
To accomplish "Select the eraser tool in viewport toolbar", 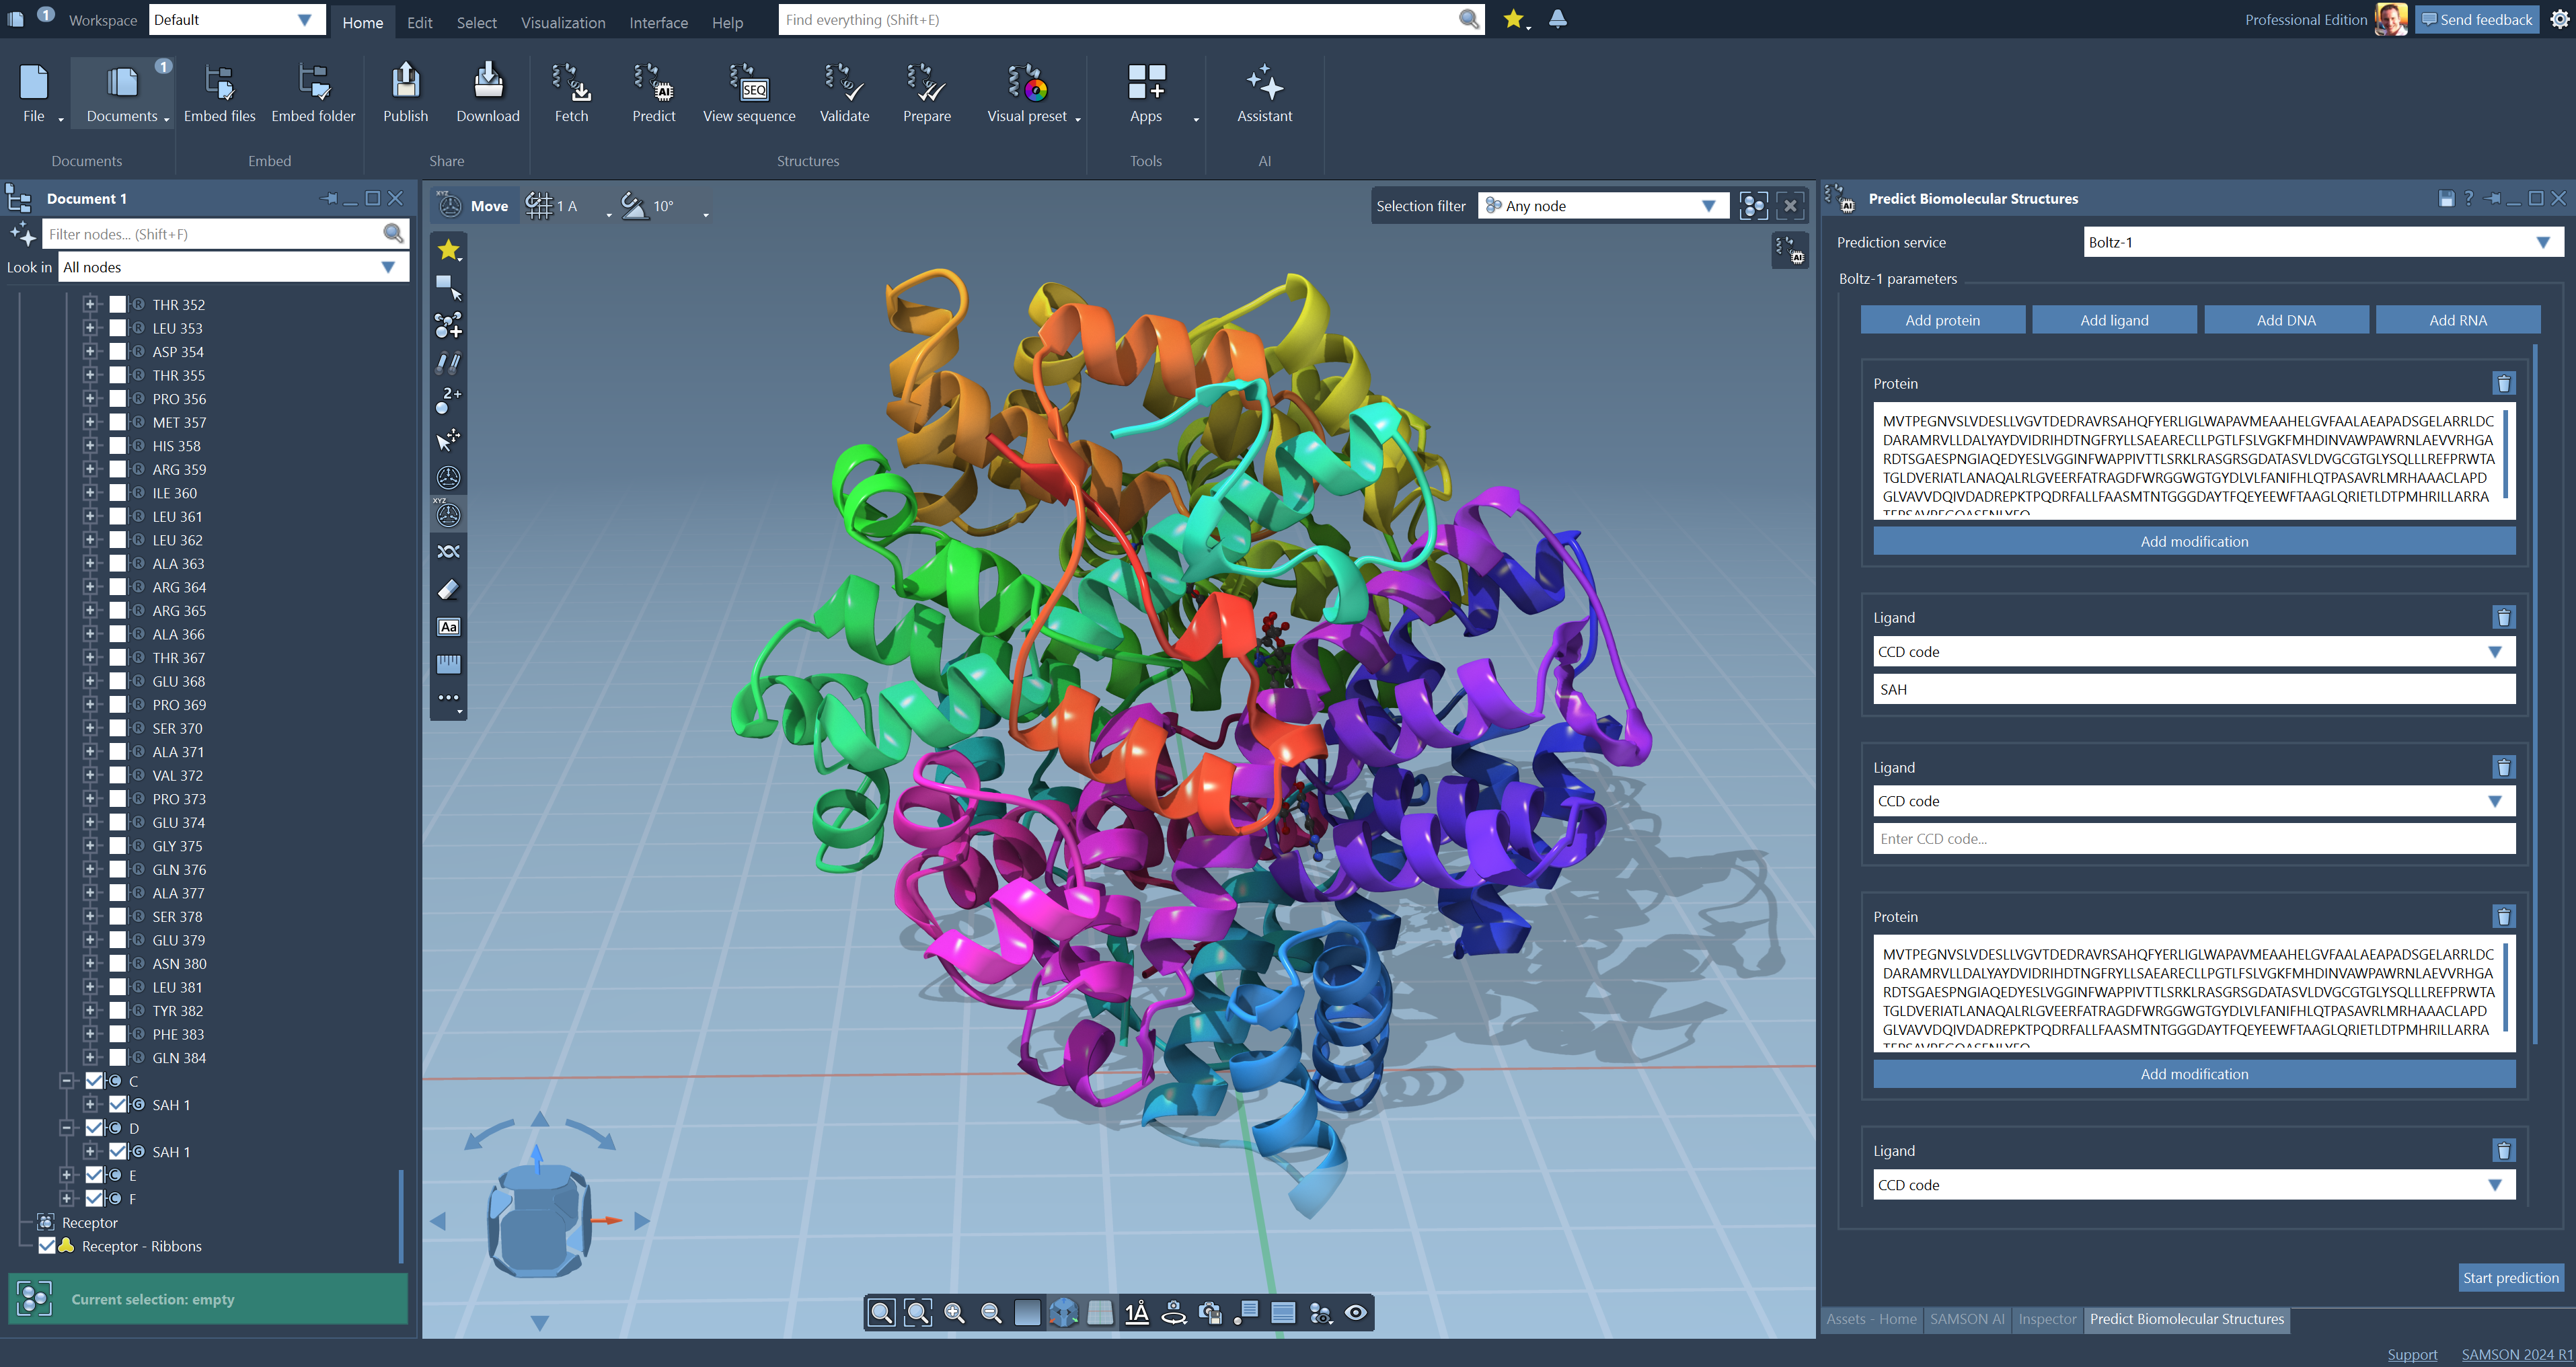I will [x=448, y=590].
